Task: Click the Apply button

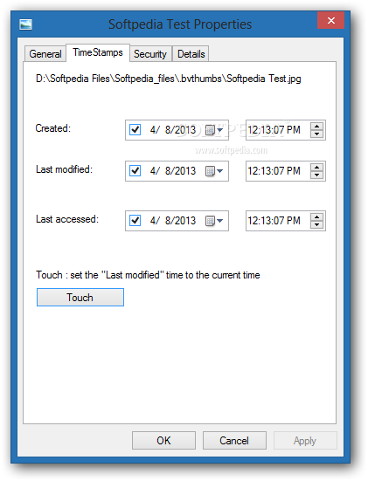Action: click(305, 441)
